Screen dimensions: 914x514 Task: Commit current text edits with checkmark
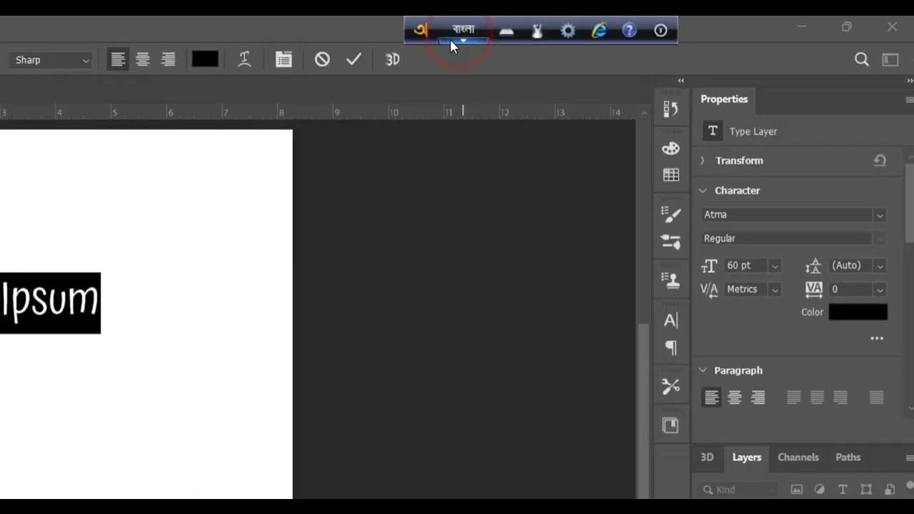pos(354,60)
